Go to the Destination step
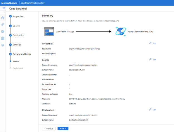174x132 pixels. (18, 35)
